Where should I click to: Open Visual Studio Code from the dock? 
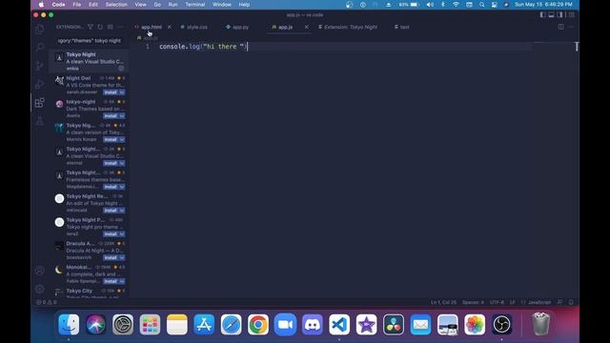[339, 324]
